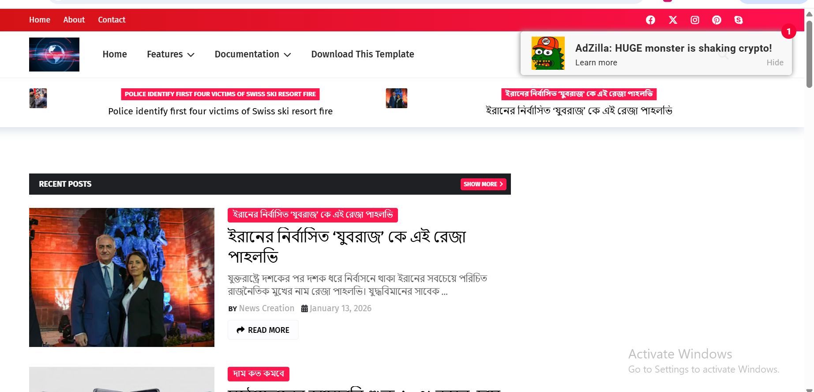This screenshot has height=392, width=814.
Task: Expand the Documentation dropdown menu
Action: coord(253,54)
